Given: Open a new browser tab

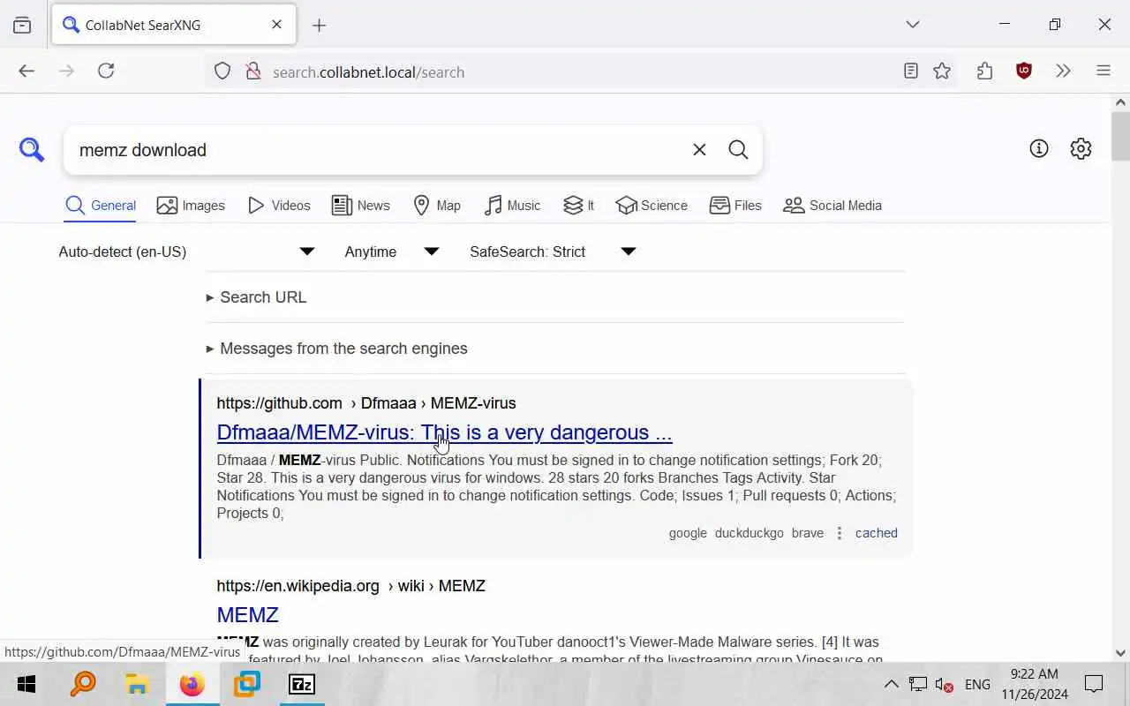Looking at the screenshot, I should [320, 25].
